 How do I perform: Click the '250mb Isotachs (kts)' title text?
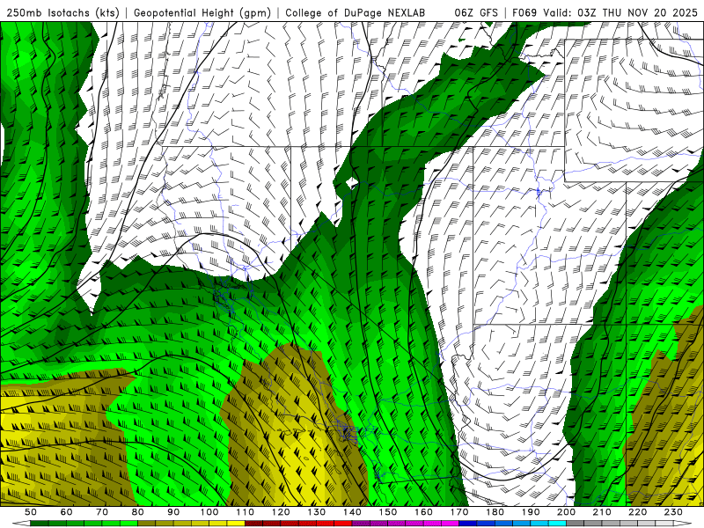point(62,13)
